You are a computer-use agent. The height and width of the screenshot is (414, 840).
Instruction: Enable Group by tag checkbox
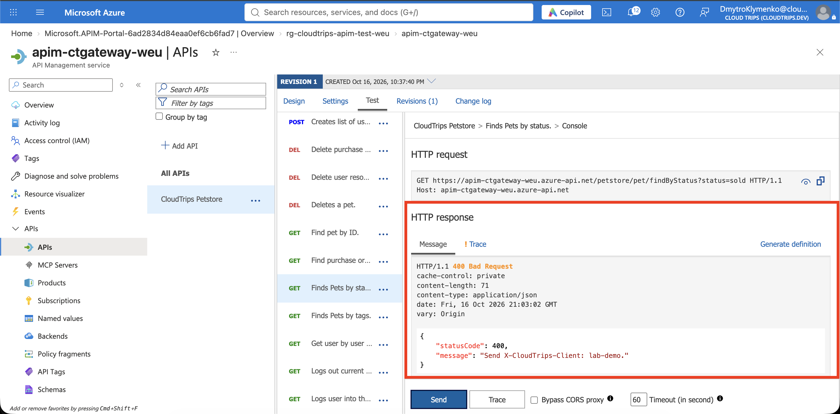click(x=159, y=116)
